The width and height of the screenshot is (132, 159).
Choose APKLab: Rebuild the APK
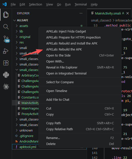pos(80,49)
